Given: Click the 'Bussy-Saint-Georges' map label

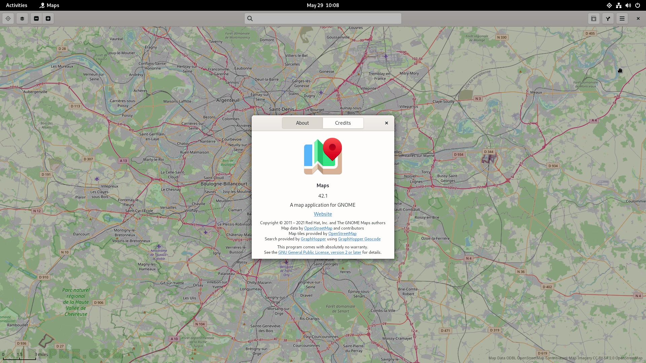Looking at the screenshot, I should (448, 178).
